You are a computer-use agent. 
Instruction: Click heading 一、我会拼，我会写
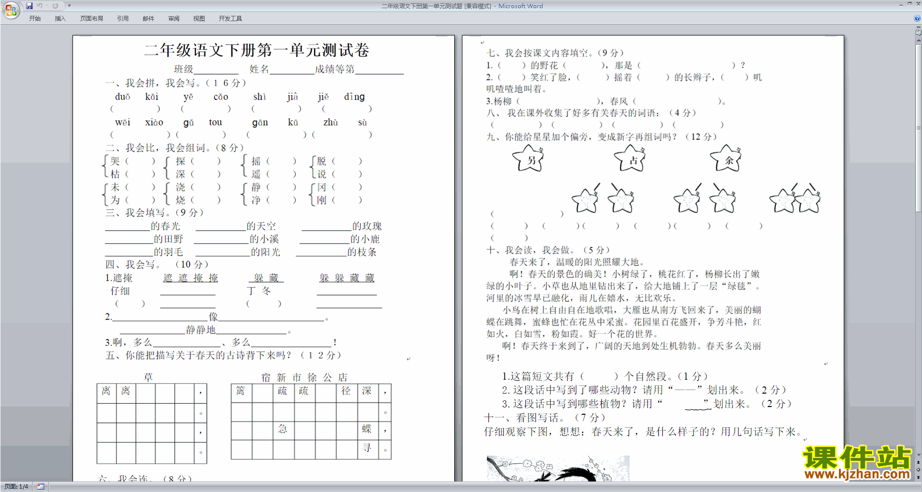pyautogui.click(x=176, y=83)
